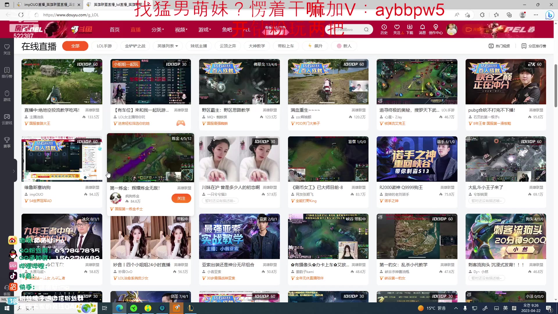Switch to the 鱼吧 menu item

[227, 29]
